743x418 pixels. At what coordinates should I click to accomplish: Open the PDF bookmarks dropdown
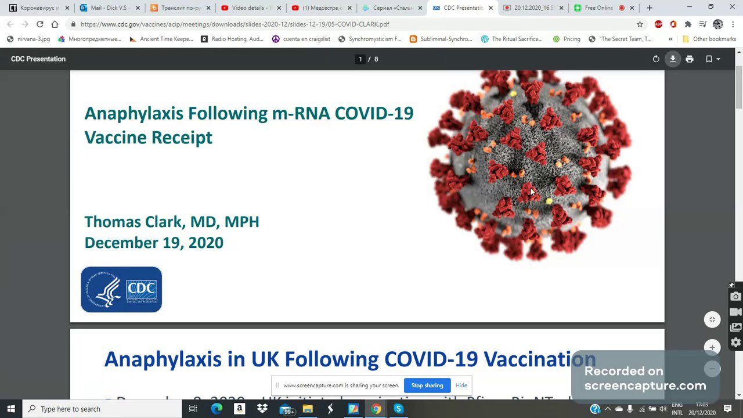click(x=712, y=59)
